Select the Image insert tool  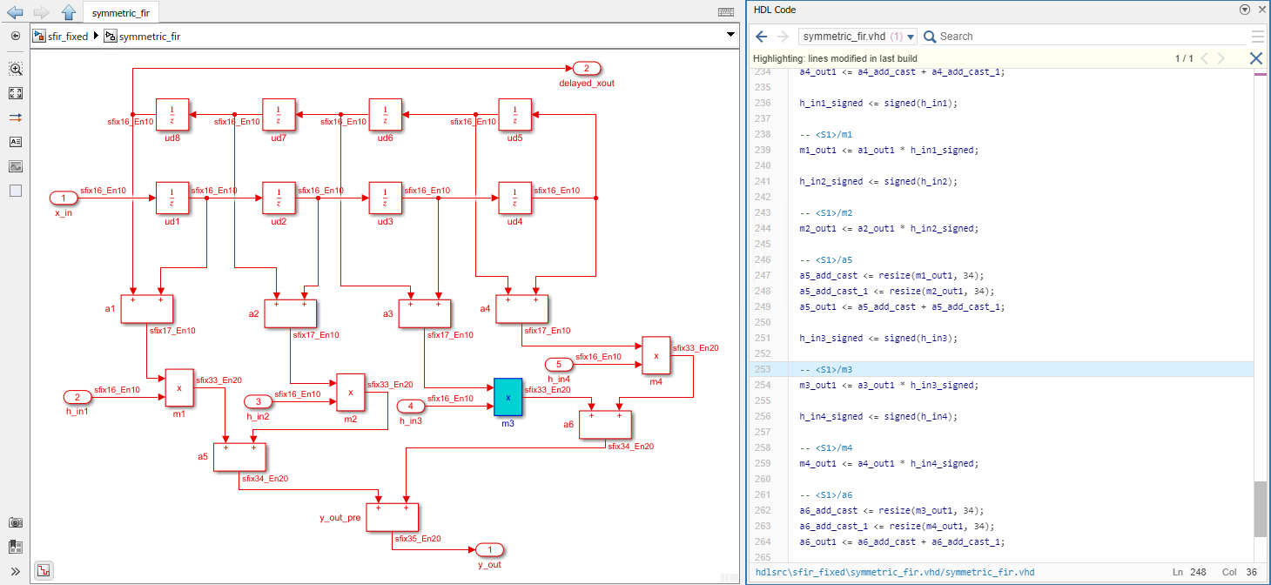click(16, 166)
